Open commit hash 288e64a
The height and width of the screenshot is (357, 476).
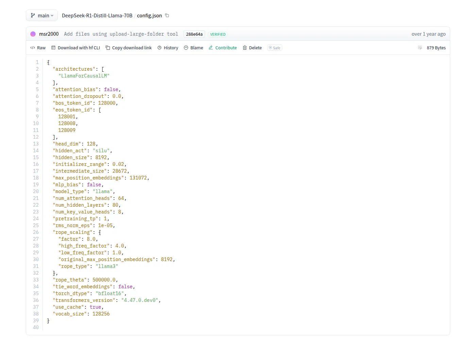click(194, 34)
